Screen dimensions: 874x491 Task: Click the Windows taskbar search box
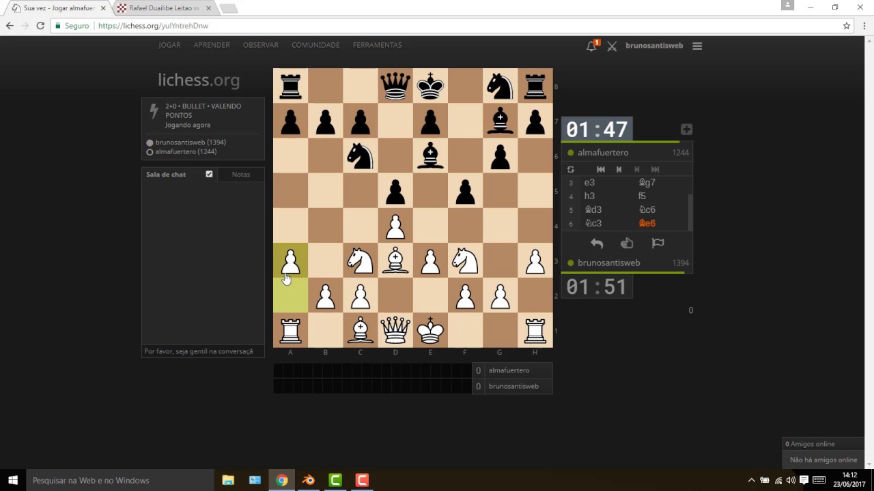(x=120, y=480)
